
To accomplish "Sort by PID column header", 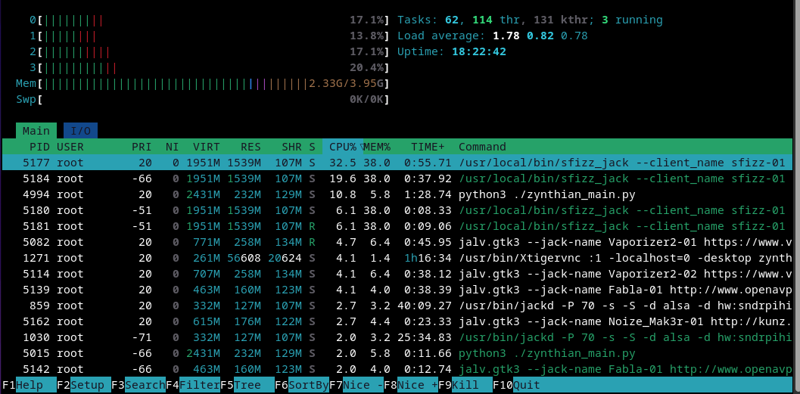I will pyautogui.click(x=39, y=147).
